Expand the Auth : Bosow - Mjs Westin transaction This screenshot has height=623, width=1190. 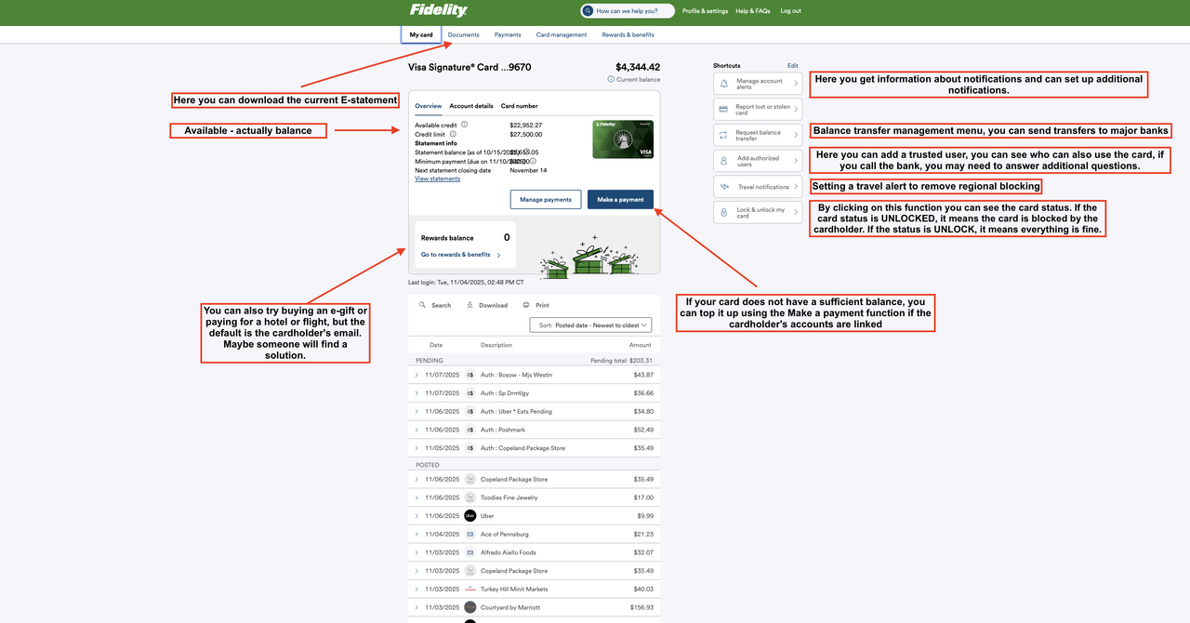(x=416, y=375)
